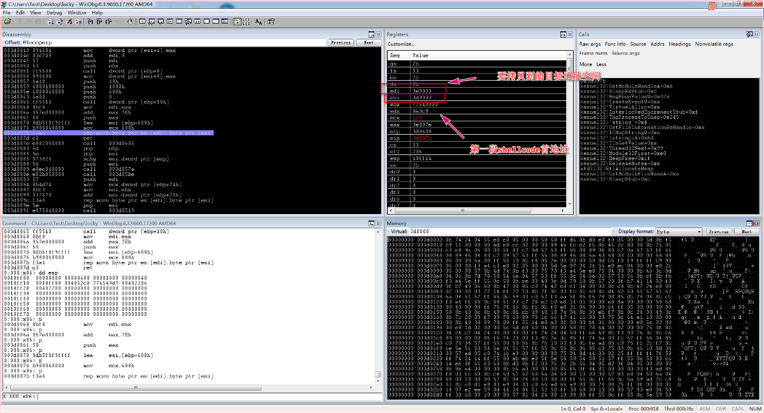The width and height of the screenshot is (764, 413).
Task: Toggle Addrs in Calls window
Action: pyautogui.click(x=658, y=44)
